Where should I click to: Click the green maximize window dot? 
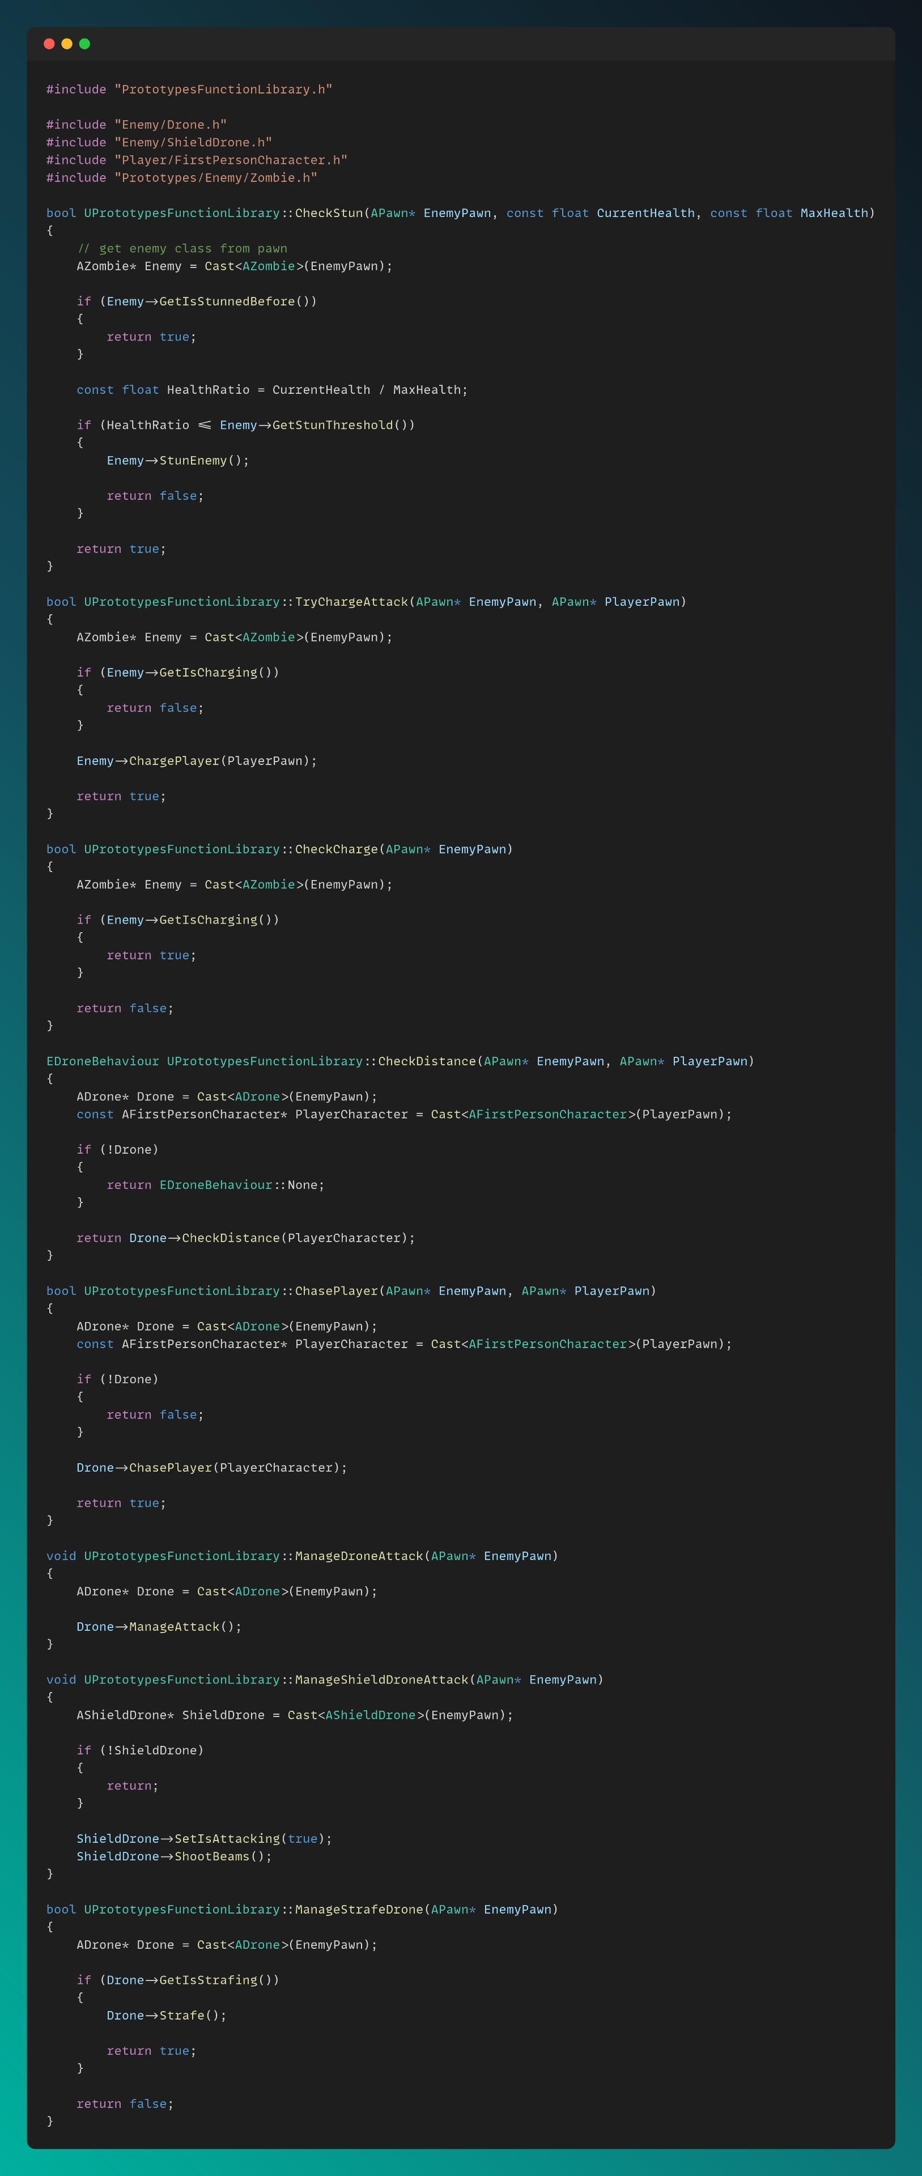[x=84, y=44]
